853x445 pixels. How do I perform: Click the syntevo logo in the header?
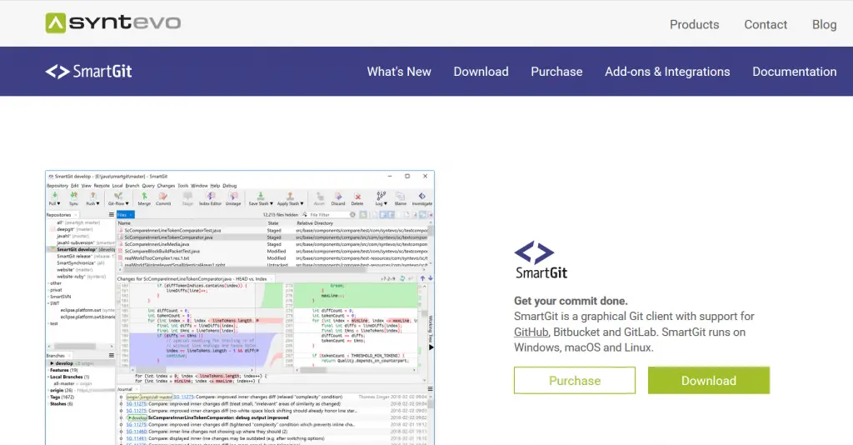click(x=113, y=22)
